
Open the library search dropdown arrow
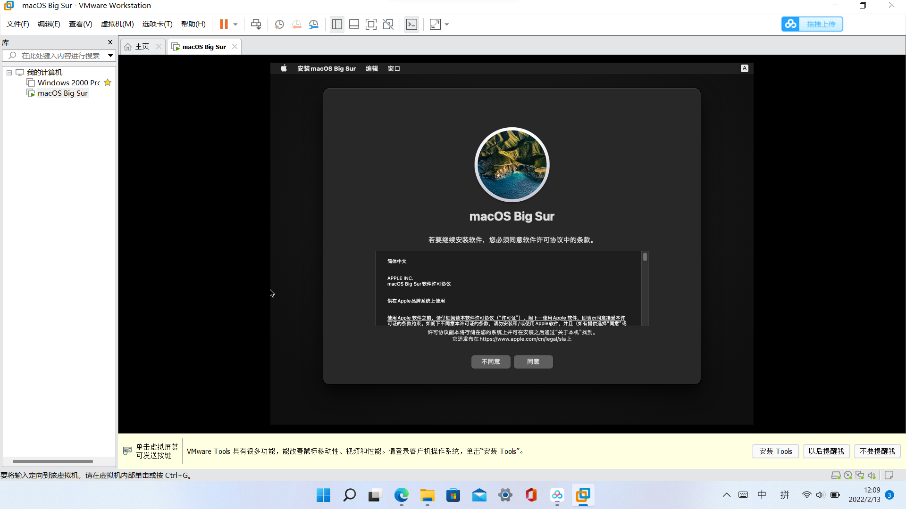pos(110,55)
